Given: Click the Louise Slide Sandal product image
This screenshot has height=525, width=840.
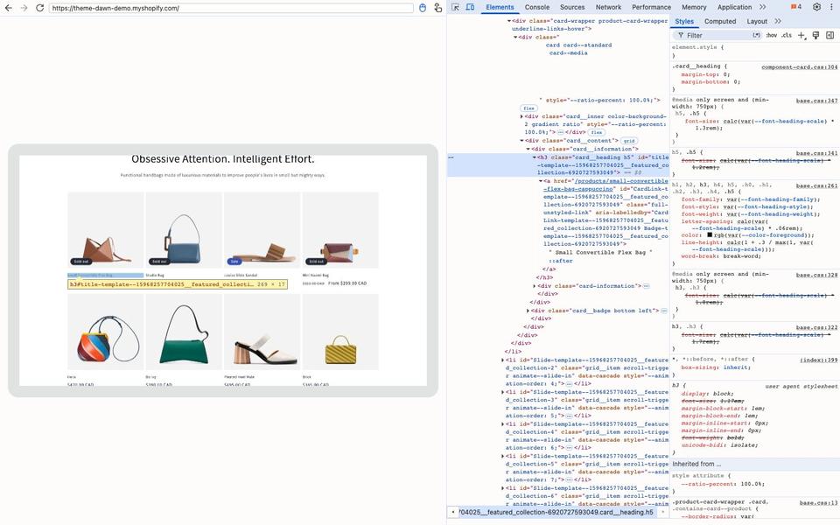Looking at the screenshot, I should coord(262,230).
